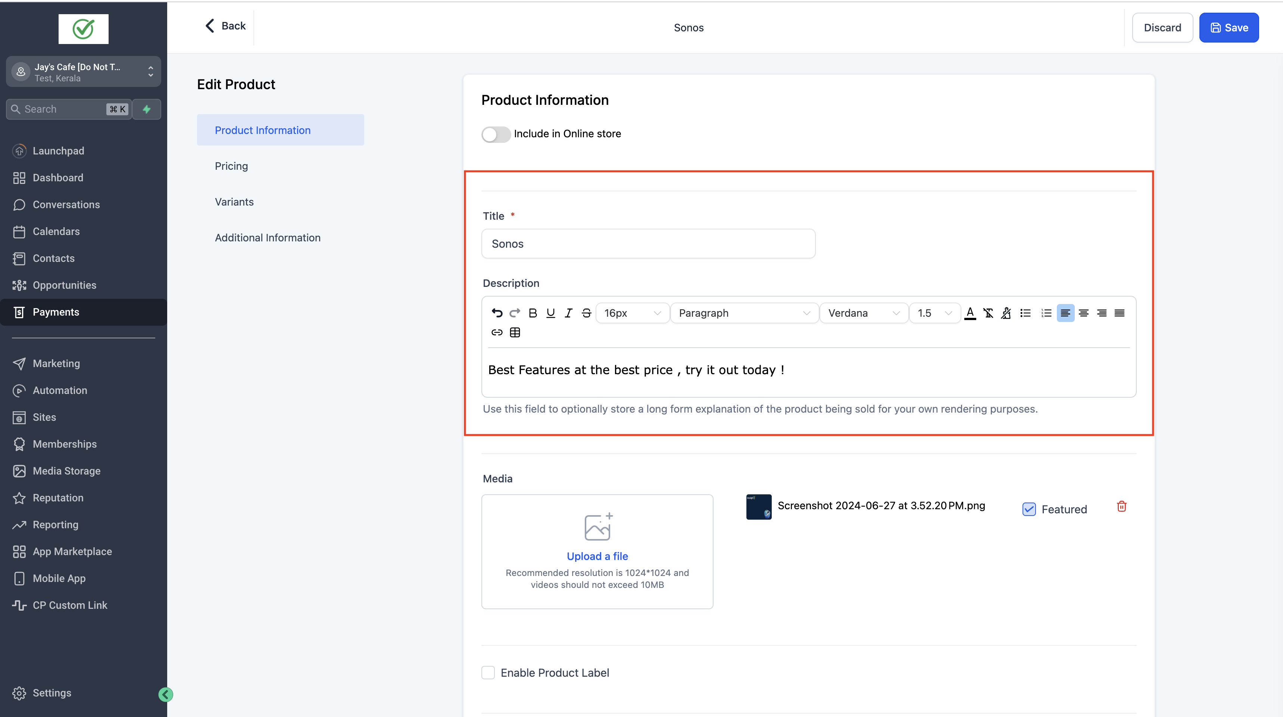Select the Product Information tab
The image size is (1283, 717).
pyautogui.click(x=280, y=130)
